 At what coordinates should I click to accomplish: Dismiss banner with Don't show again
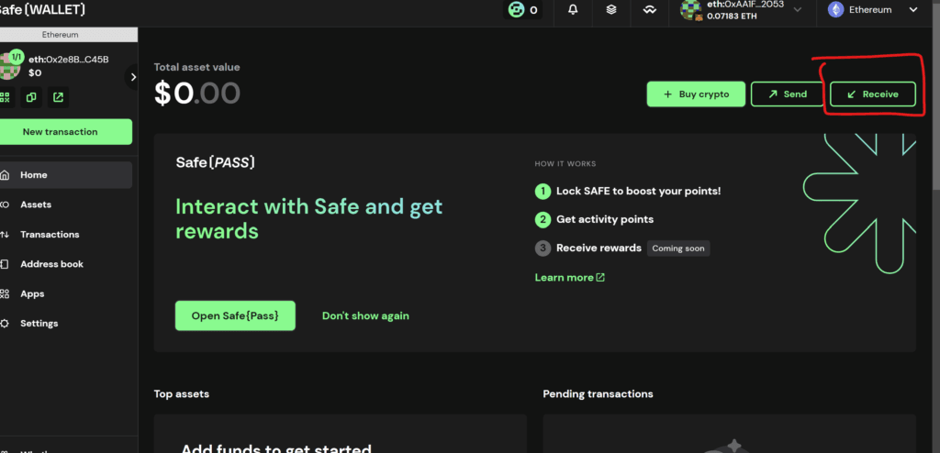(x=365, y=315)
